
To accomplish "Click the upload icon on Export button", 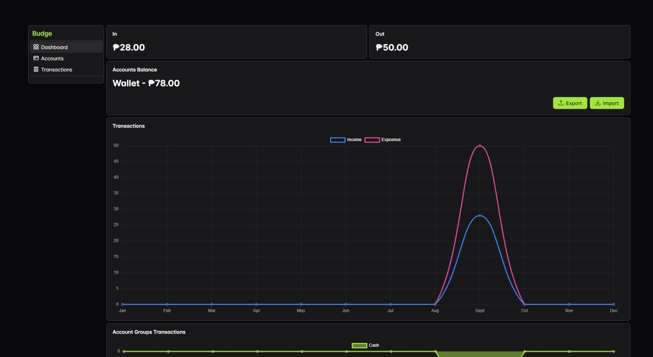I will click(561, 103).
